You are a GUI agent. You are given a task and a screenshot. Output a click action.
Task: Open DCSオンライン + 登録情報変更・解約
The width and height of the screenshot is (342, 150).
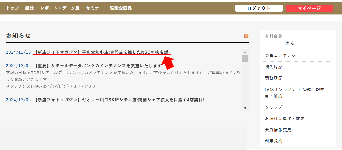pos(295,93)
